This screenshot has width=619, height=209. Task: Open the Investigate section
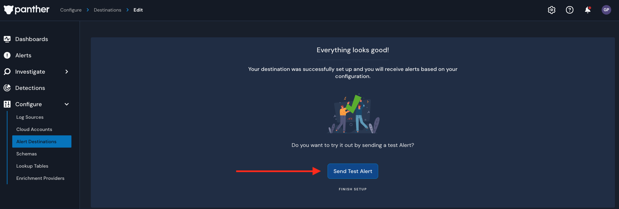click(x=30, y=72)
